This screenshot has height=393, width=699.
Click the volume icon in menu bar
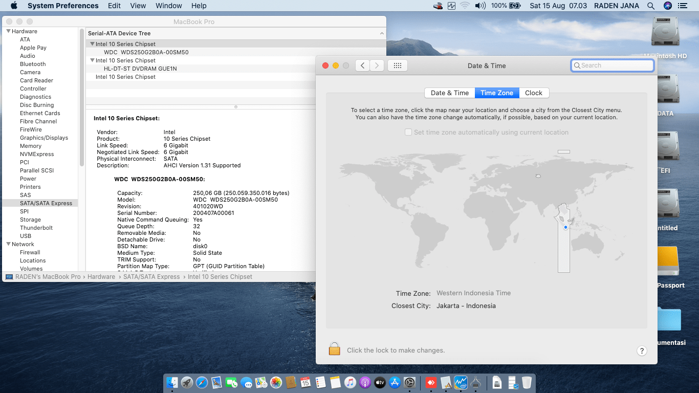480,6
